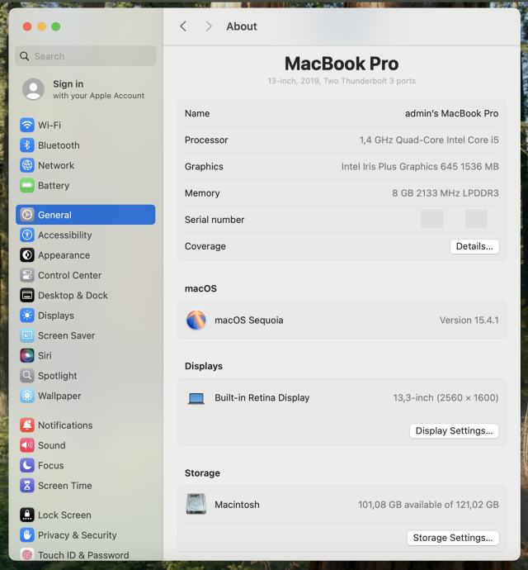Open the Battery icon in sidebar
This screenshot has height=570, width=528.
pyautogui.click(x=27, y=185)
